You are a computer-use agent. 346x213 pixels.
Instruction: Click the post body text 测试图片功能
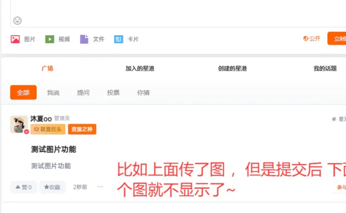pos(51,166)
